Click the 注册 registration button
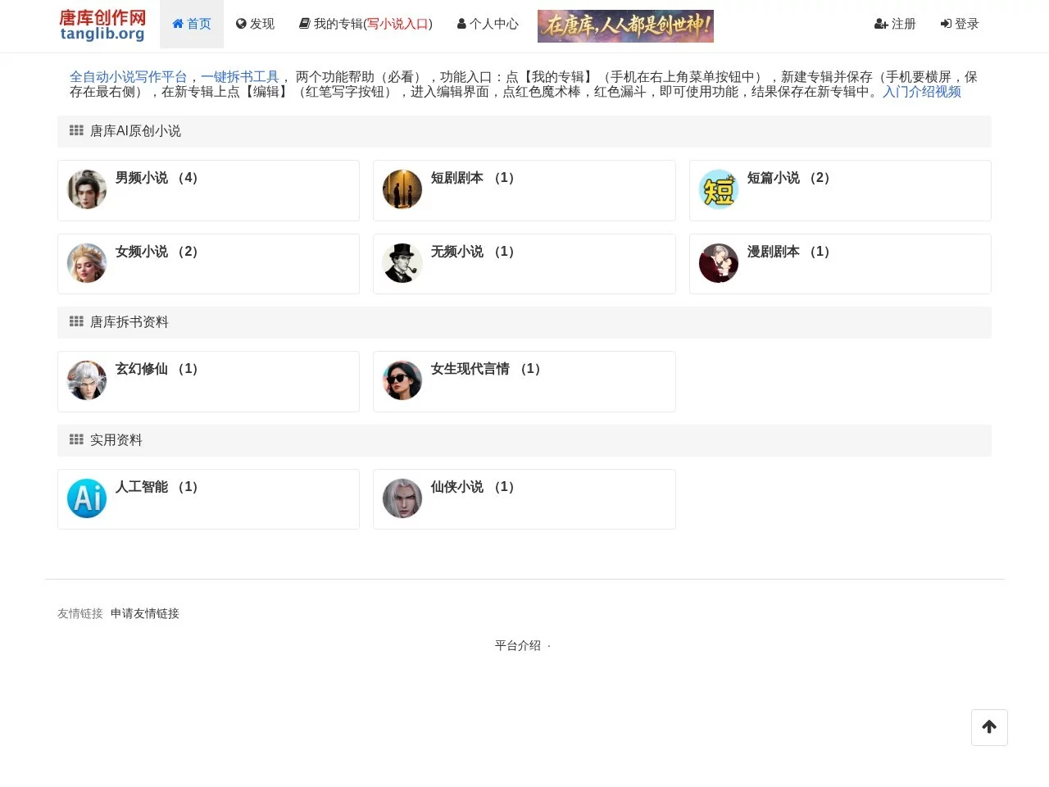This screenshot has height=787, width=1049. click(895, 25)
